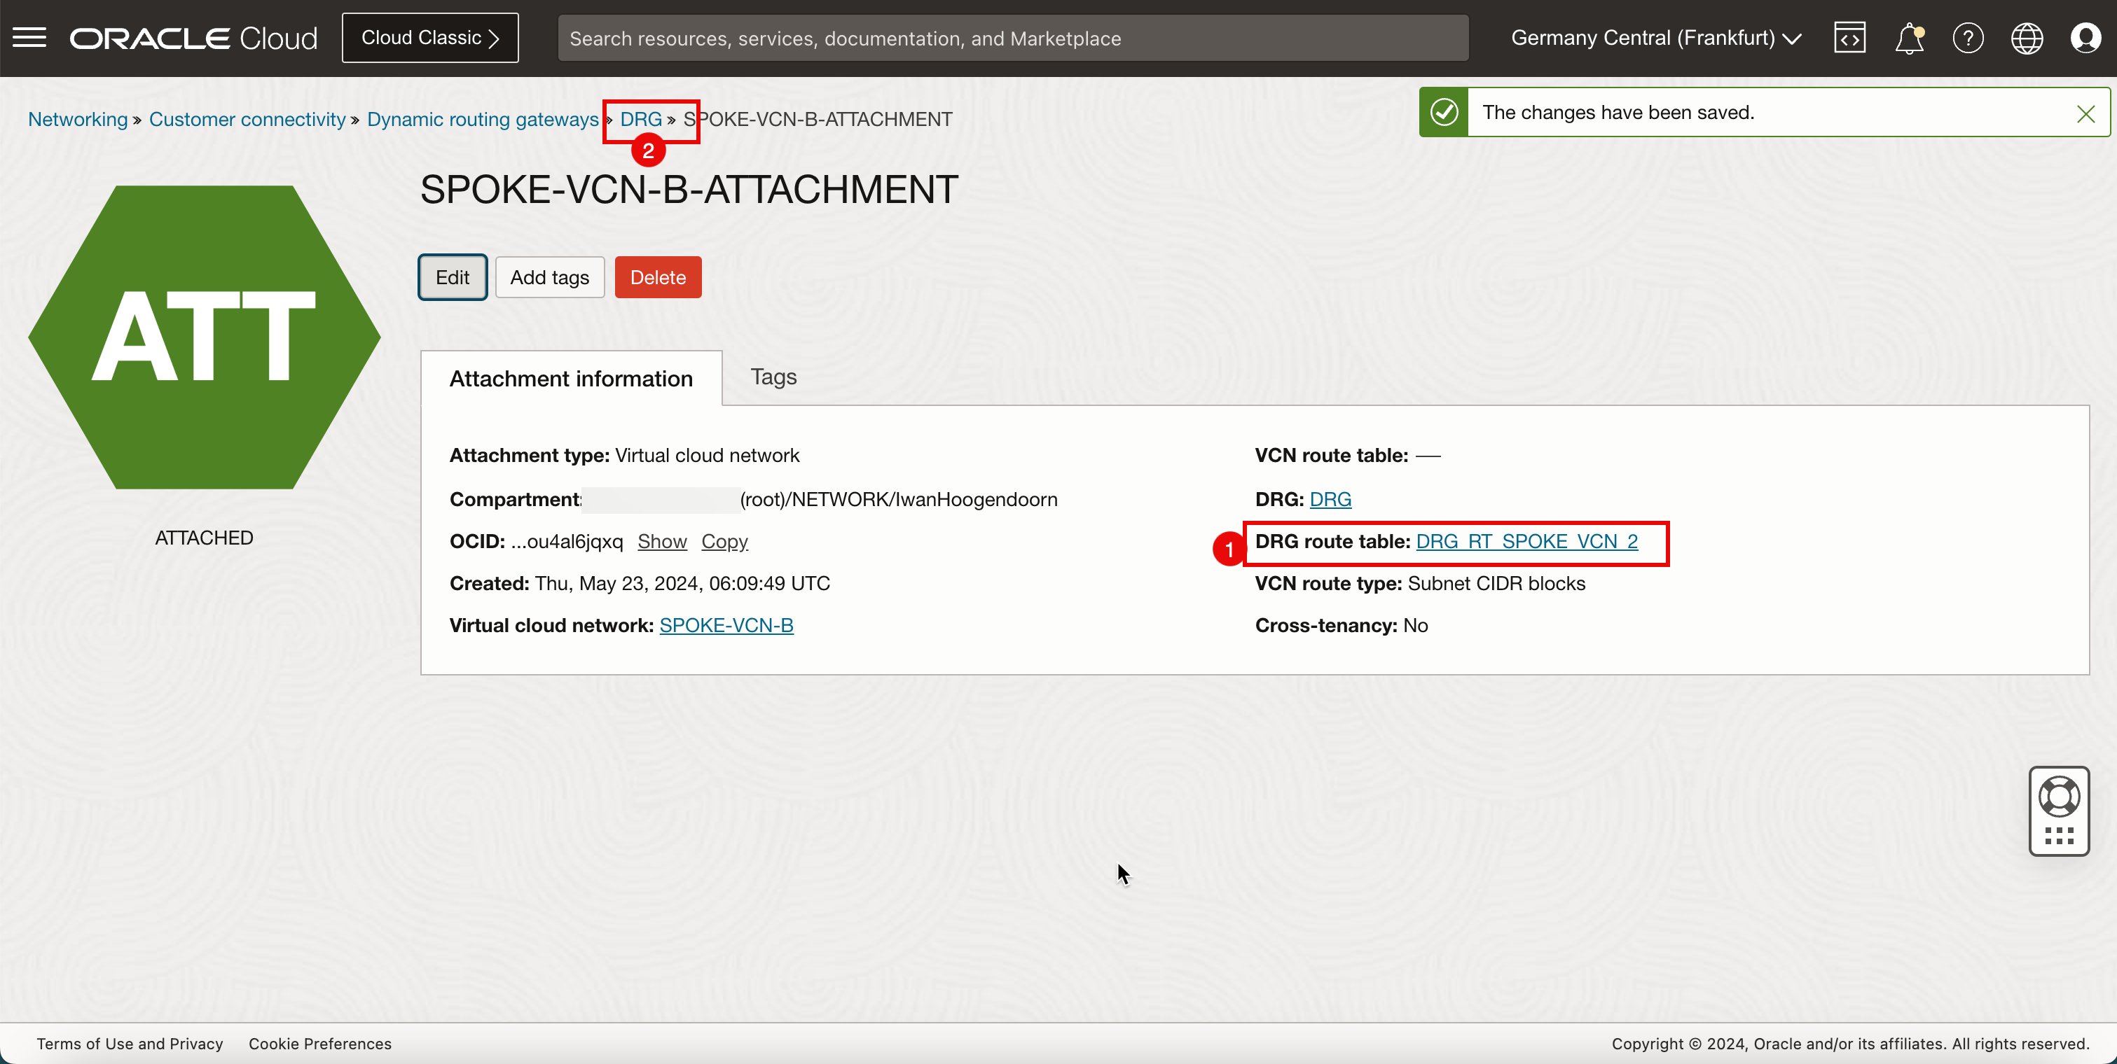
Task: Switch to the Tags tab
Action: [773, 377]
